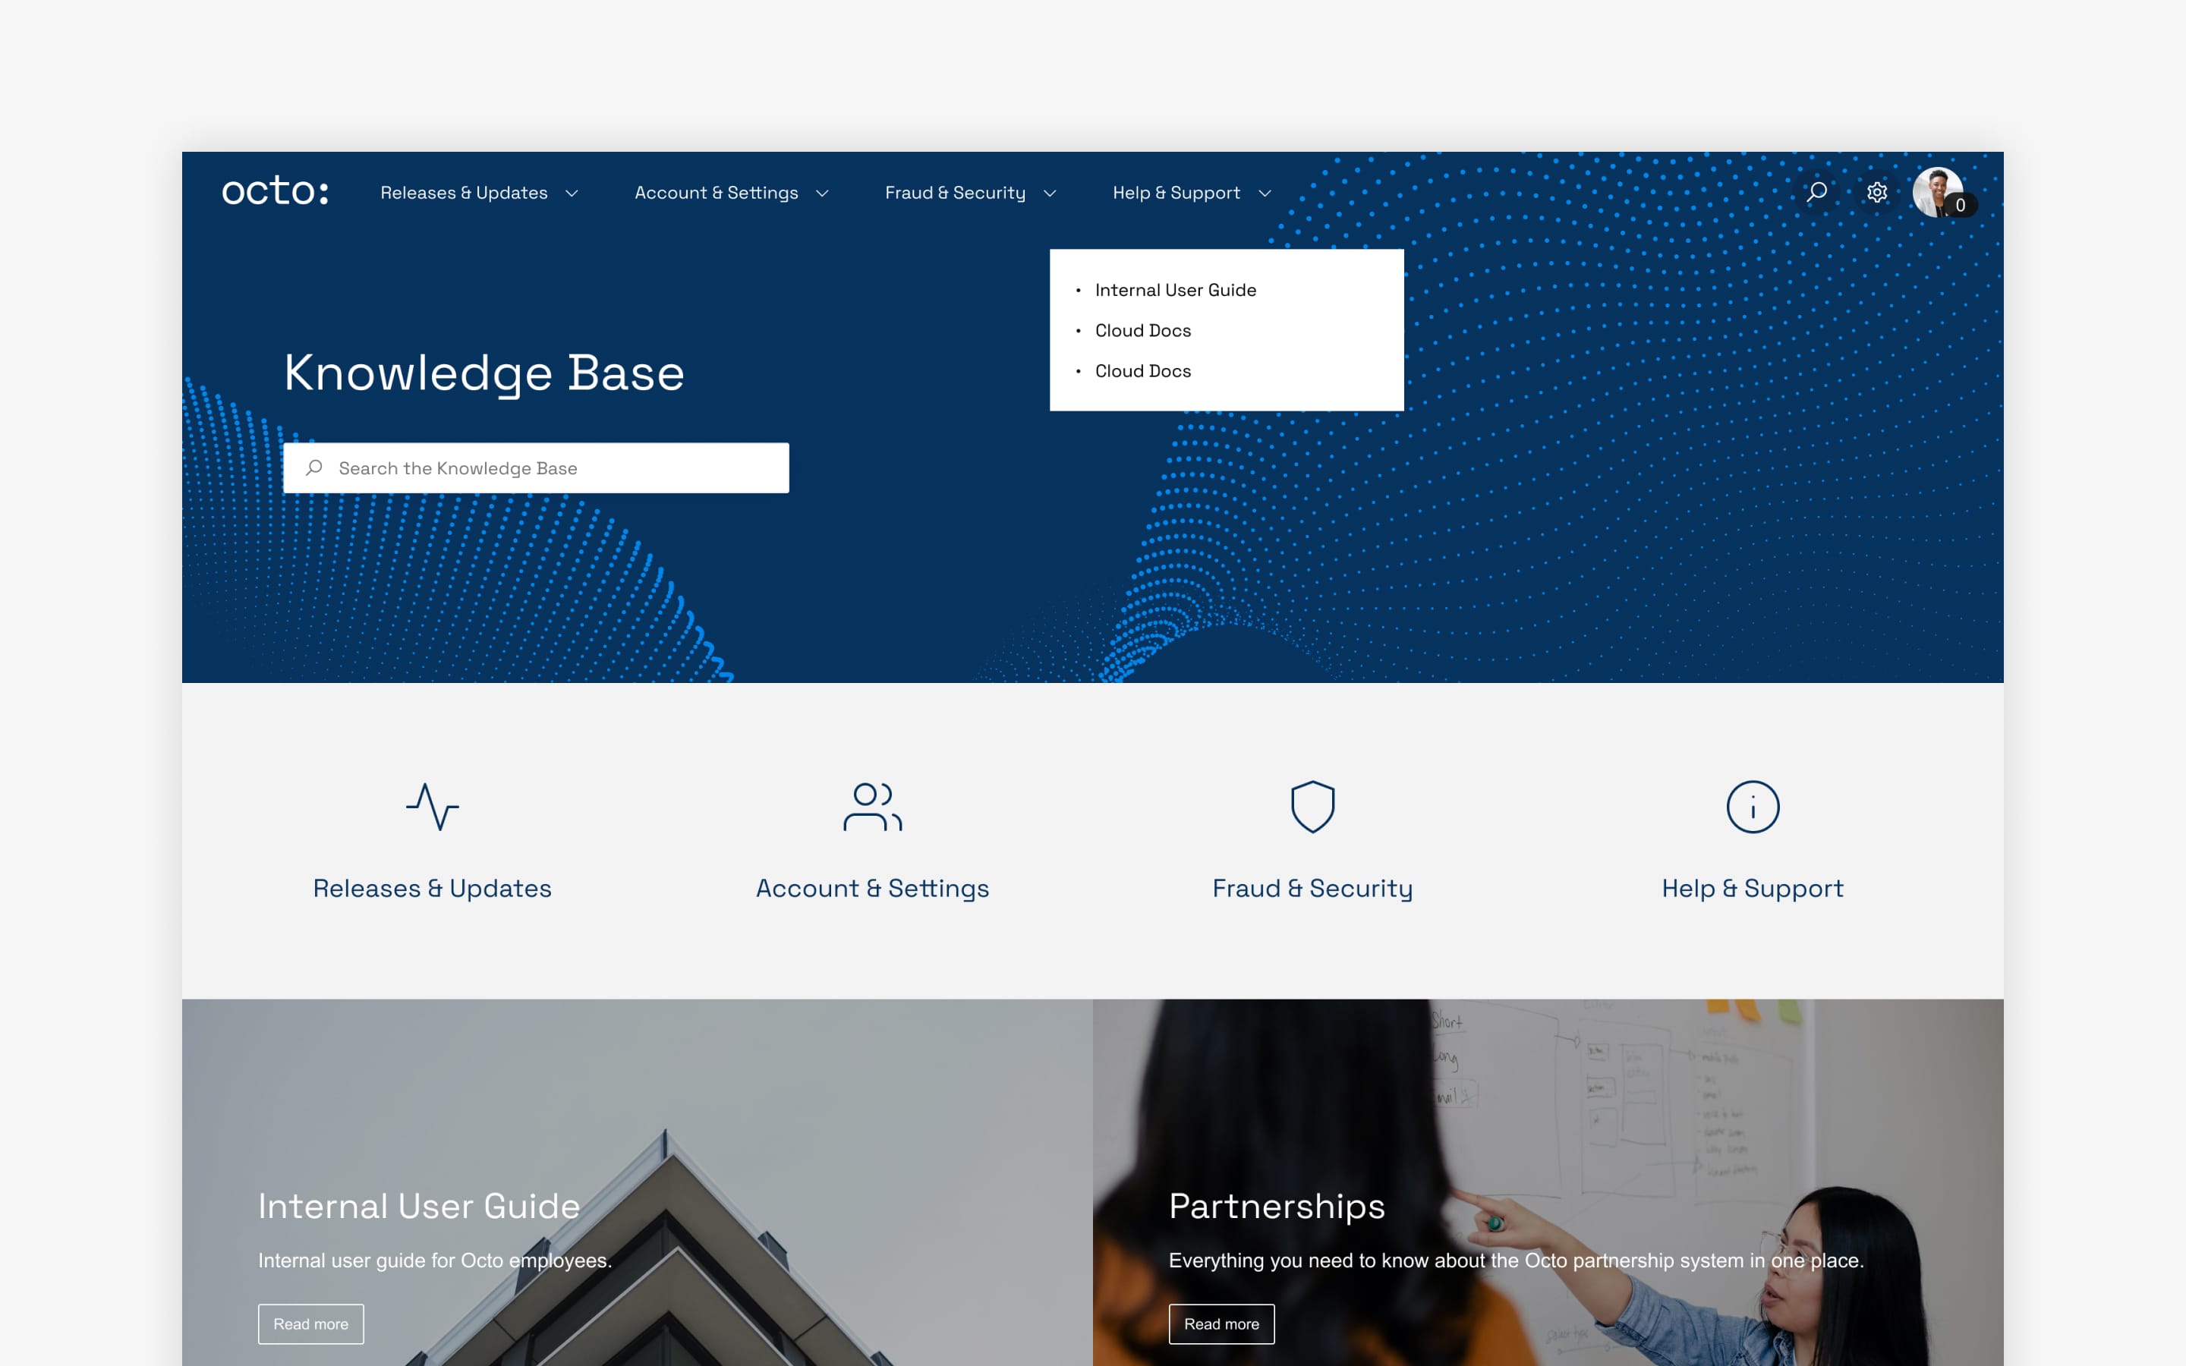Click the Help & Support info icon
The image size is (2186, 1366).
[x=1752, y=807]
